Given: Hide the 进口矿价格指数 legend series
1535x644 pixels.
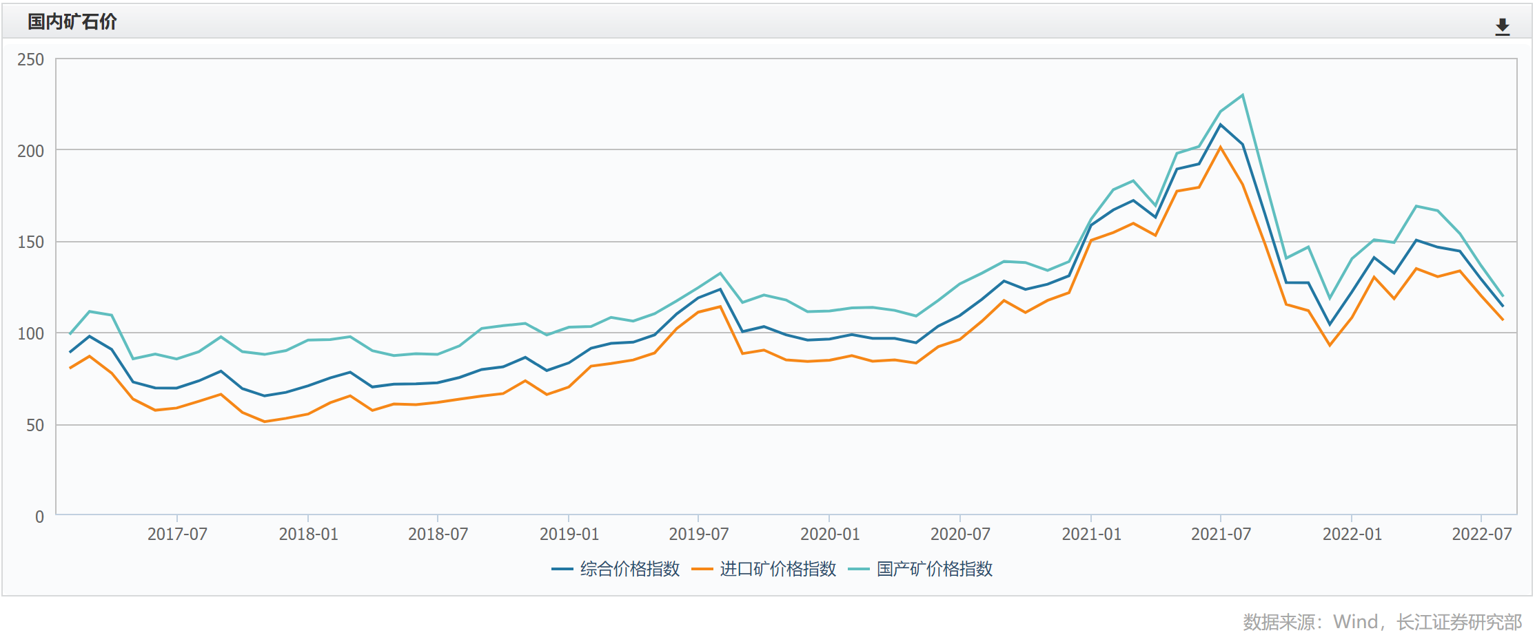Looking at the screenshot, I should click(777, 569).
